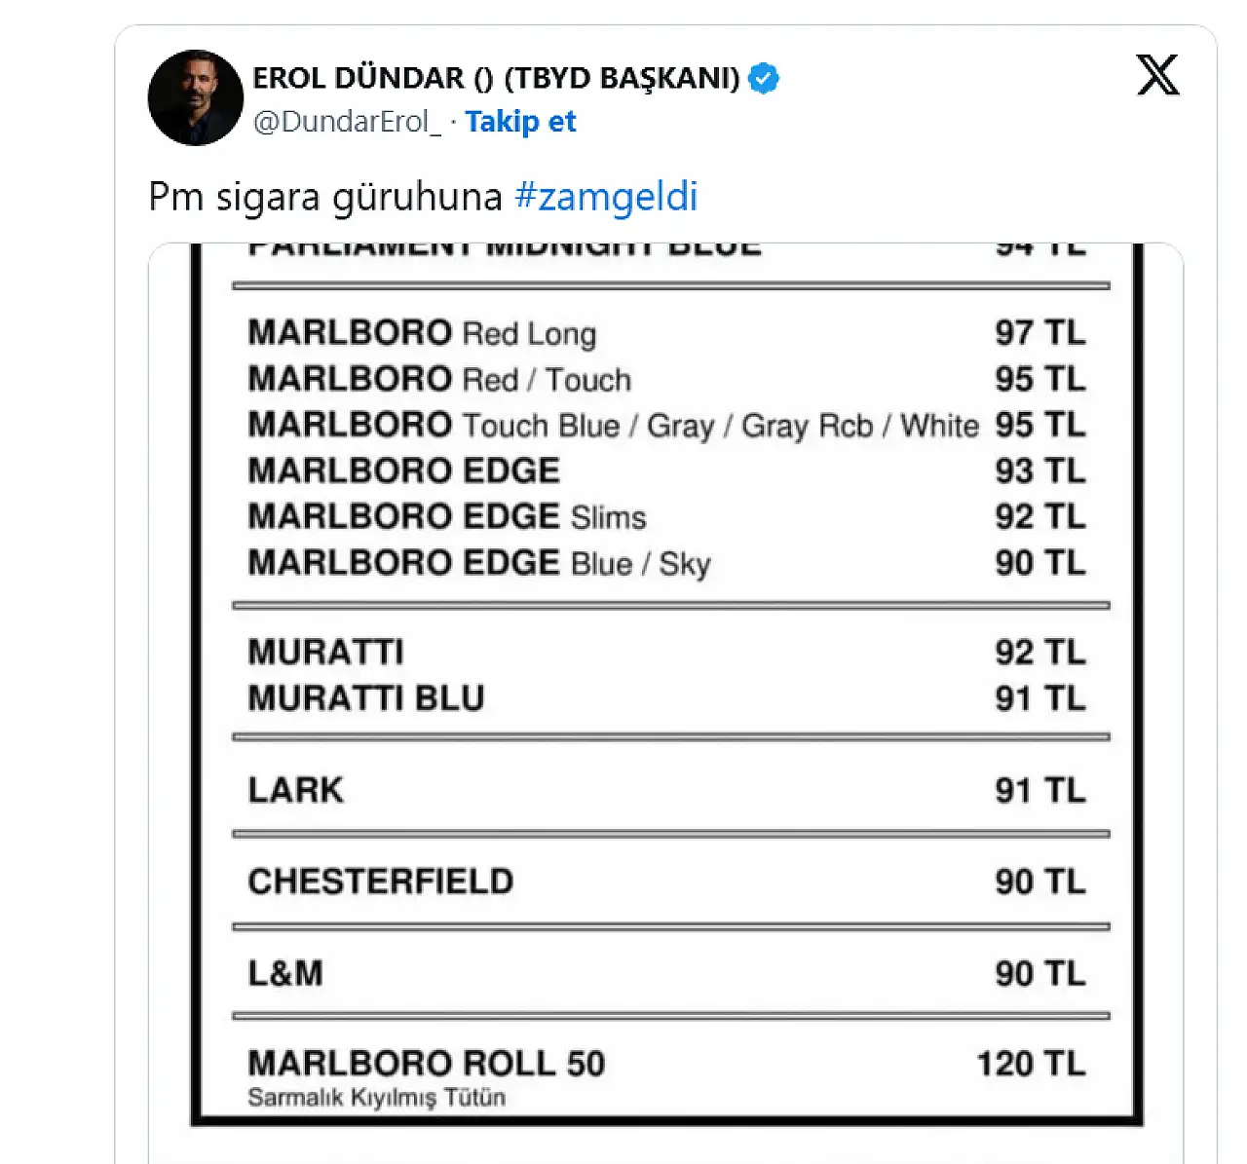Click the MARLBORO EDGE Blue / Sky entry
This screenshot has width=1247, height=1164.
(479, 563)
